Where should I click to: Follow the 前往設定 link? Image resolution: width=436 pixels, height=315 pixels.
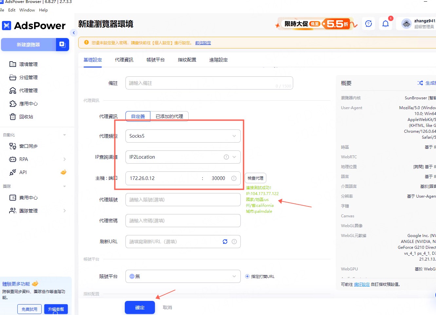[203, 43]
